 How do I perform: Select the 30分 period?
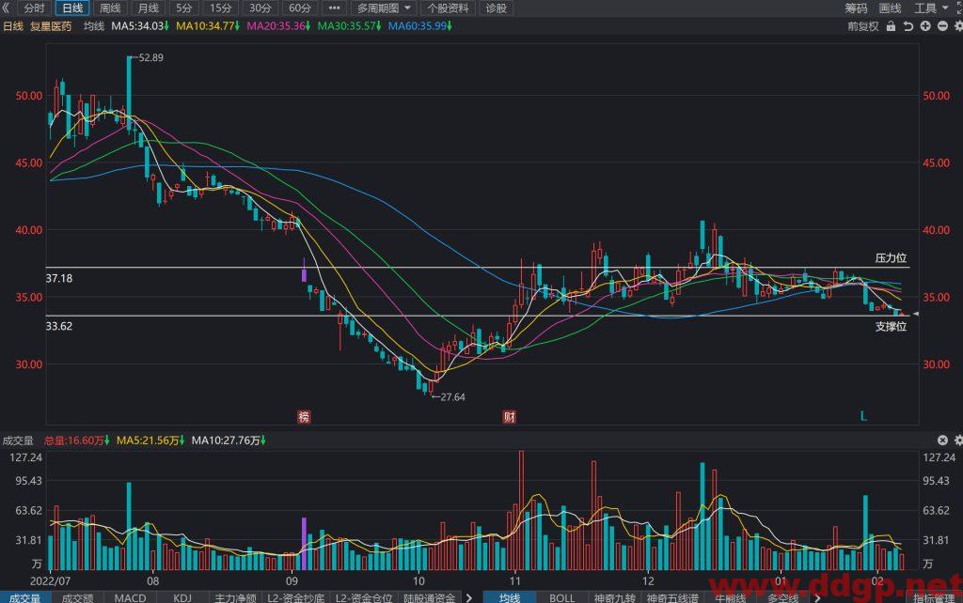(x=260, y=8)
